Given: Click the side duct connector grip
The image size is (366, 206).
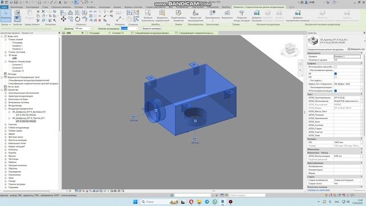Looking at the screenshot, I should [156, 110].
